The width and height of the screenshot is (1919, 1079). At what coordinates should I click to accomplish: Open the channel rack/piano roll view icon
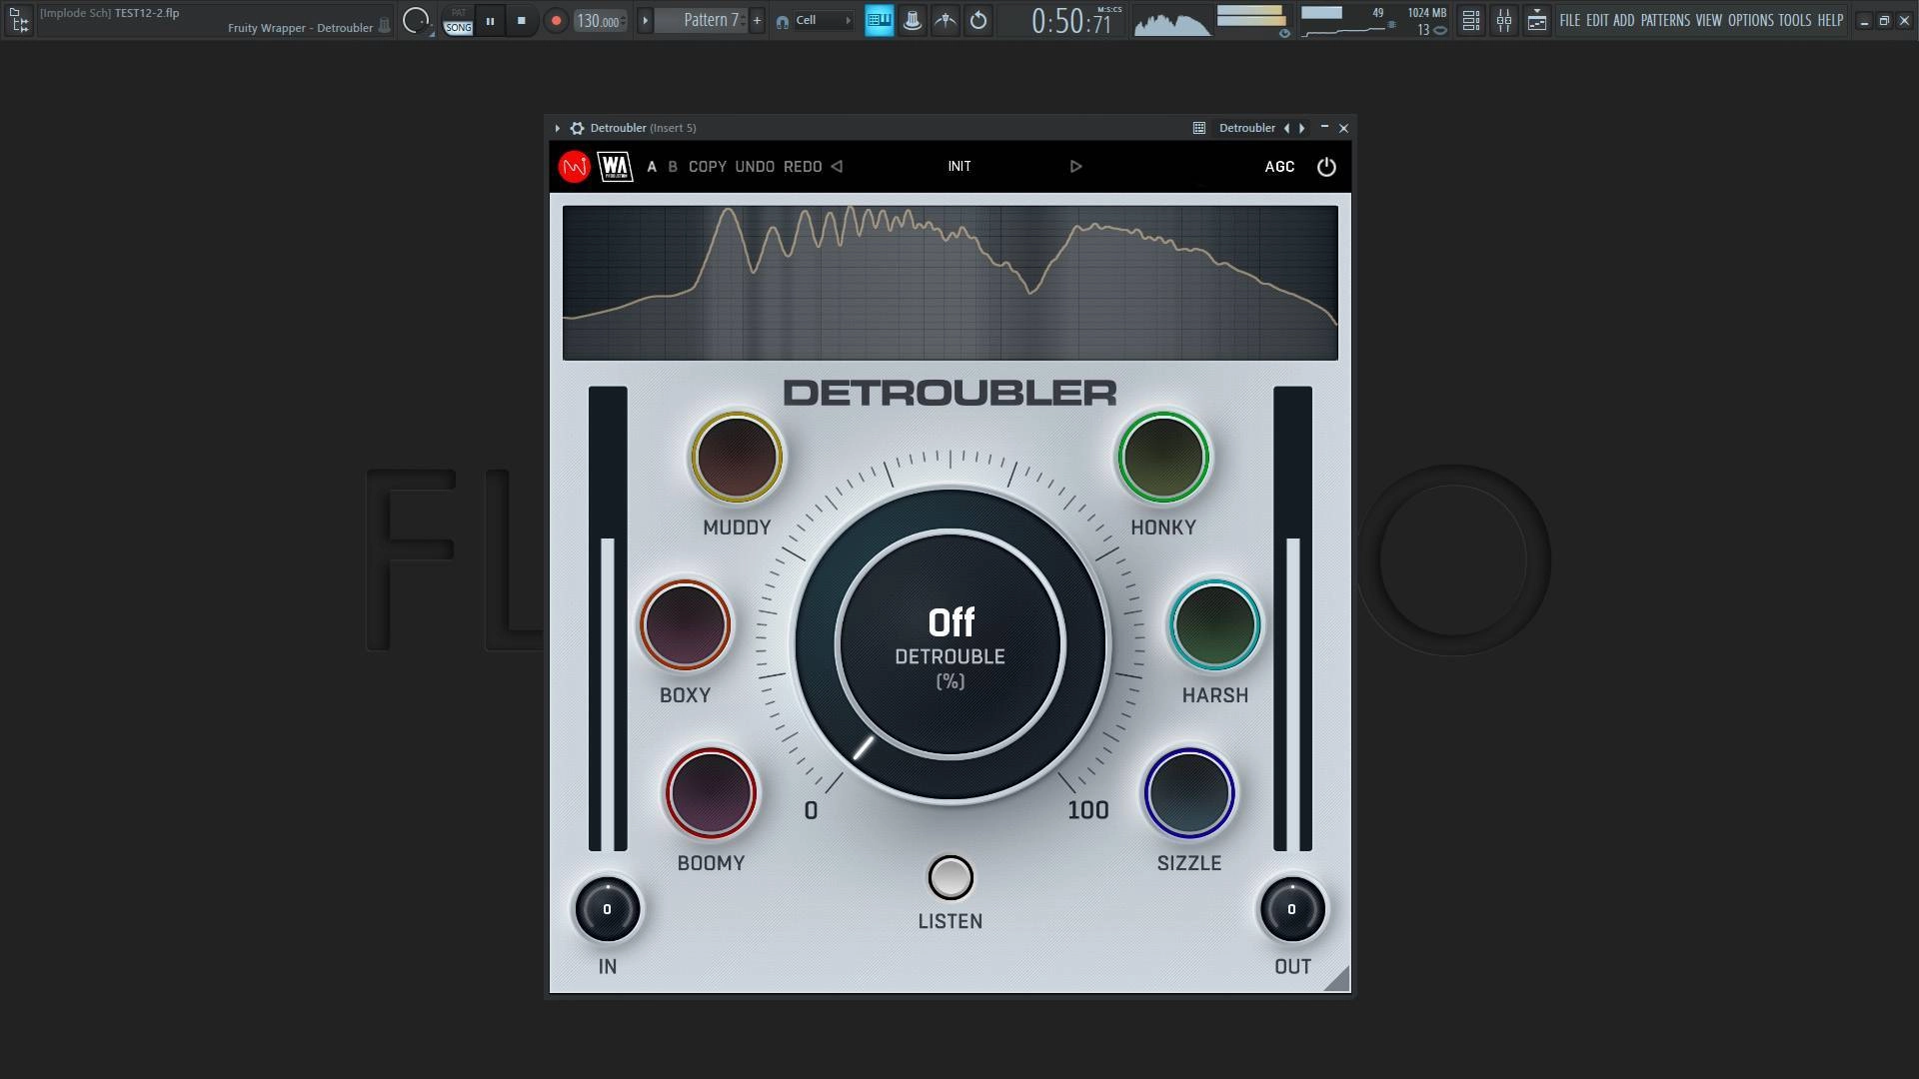tap(1537, 20)
